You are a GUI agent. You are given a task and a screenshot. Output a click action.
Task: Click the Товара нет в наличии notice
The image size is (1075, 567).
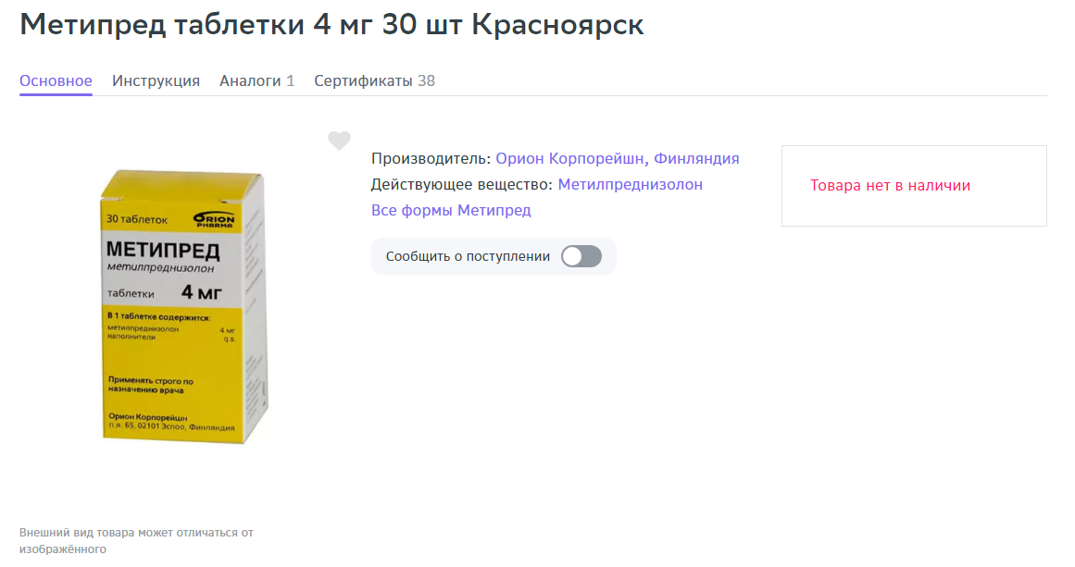890,186
